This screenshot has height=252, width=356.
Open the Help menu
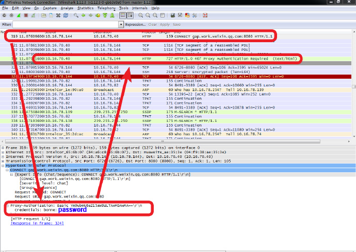pos(155,8)
